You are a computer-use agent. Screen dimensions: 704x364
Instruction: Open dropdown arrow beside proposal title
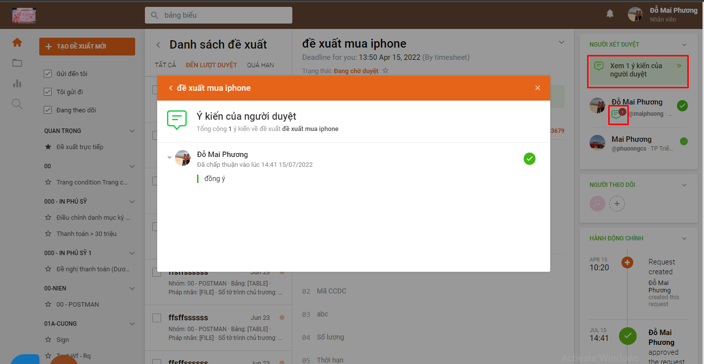(x=562, y=43)
